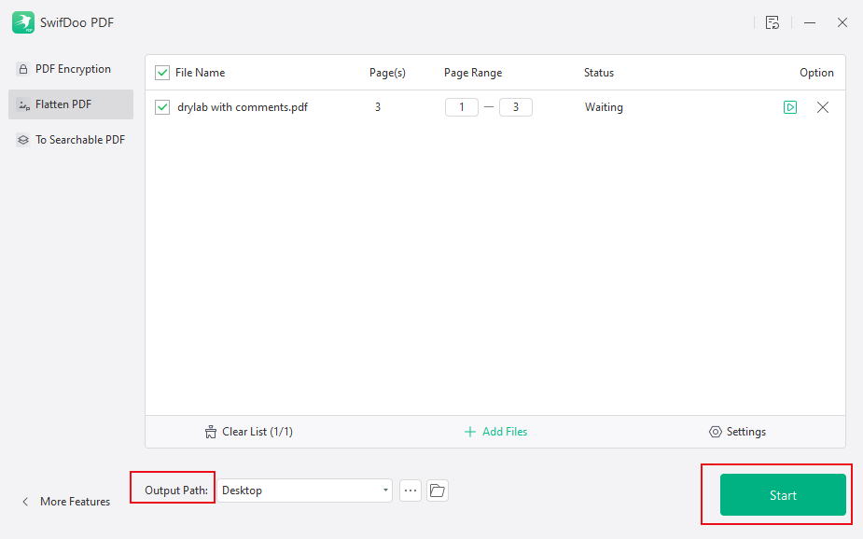
Task: Open output folder using the folder icon
Action: click(x=438, y=490)
